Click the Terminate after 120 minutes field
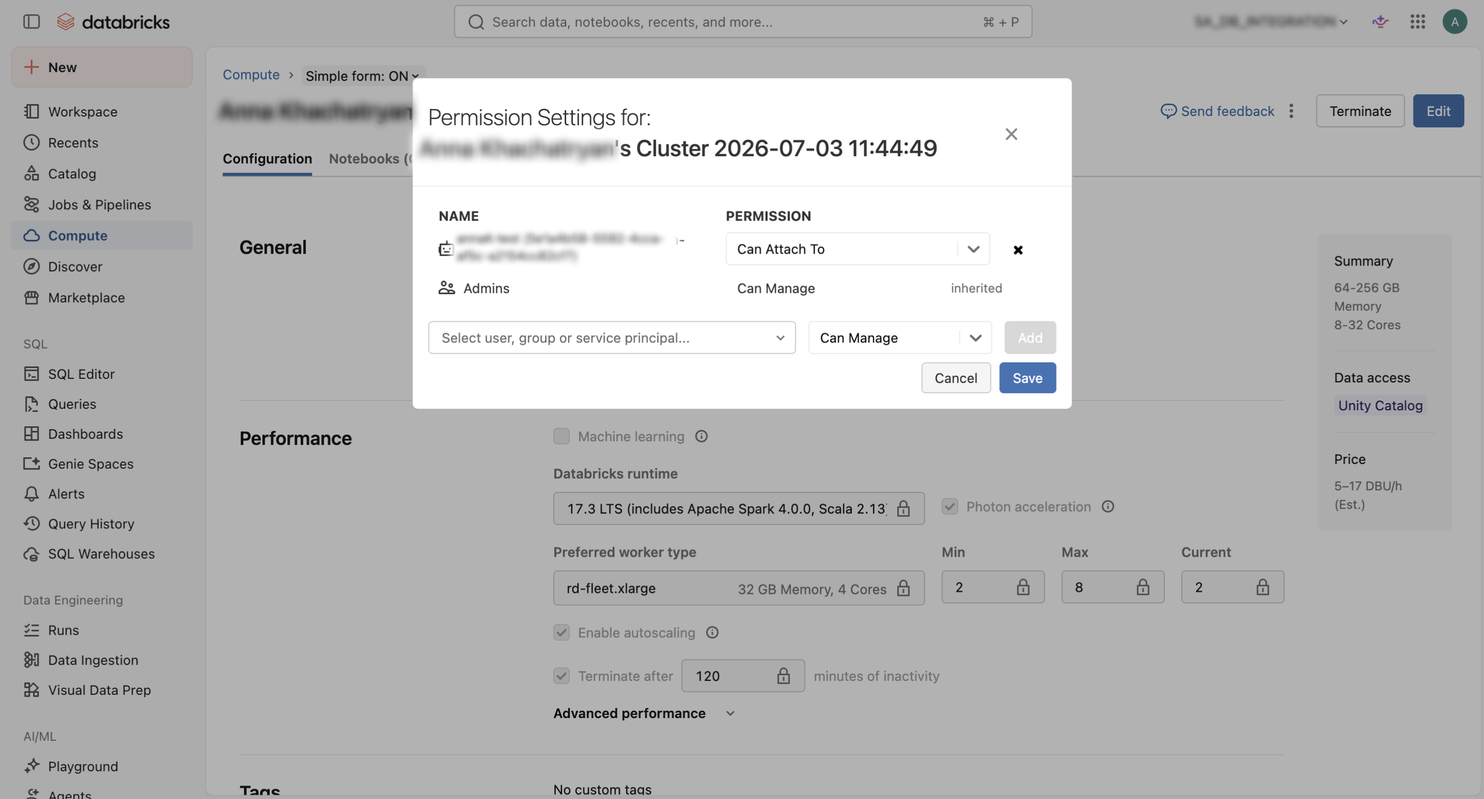Screen dimensions: 1484x799 (743, 675)
